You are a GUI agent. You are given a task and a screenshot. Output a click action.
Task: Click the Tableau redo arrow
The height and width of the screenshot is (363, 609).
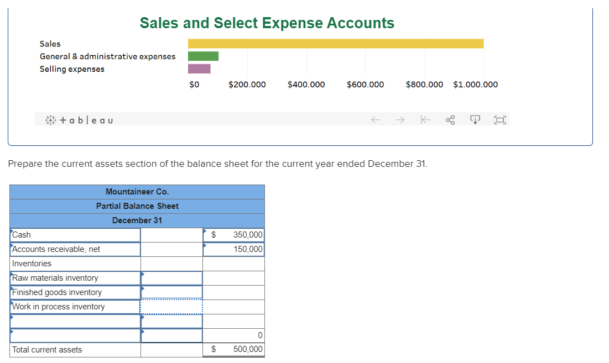[400, 120]
